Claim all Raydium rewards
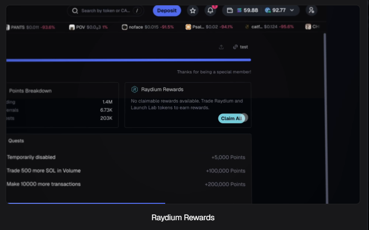 231,118
